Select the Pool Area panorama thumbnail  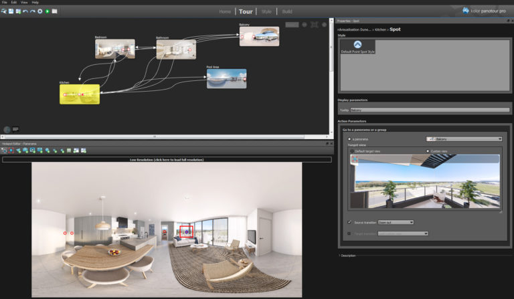coord(226,79)
